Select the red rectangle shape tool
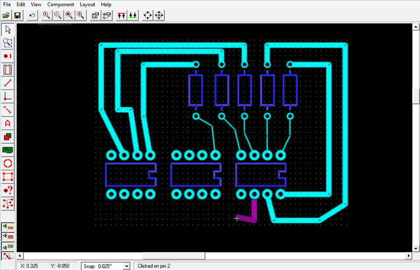420x270 pixels. [x=7, y=177]
